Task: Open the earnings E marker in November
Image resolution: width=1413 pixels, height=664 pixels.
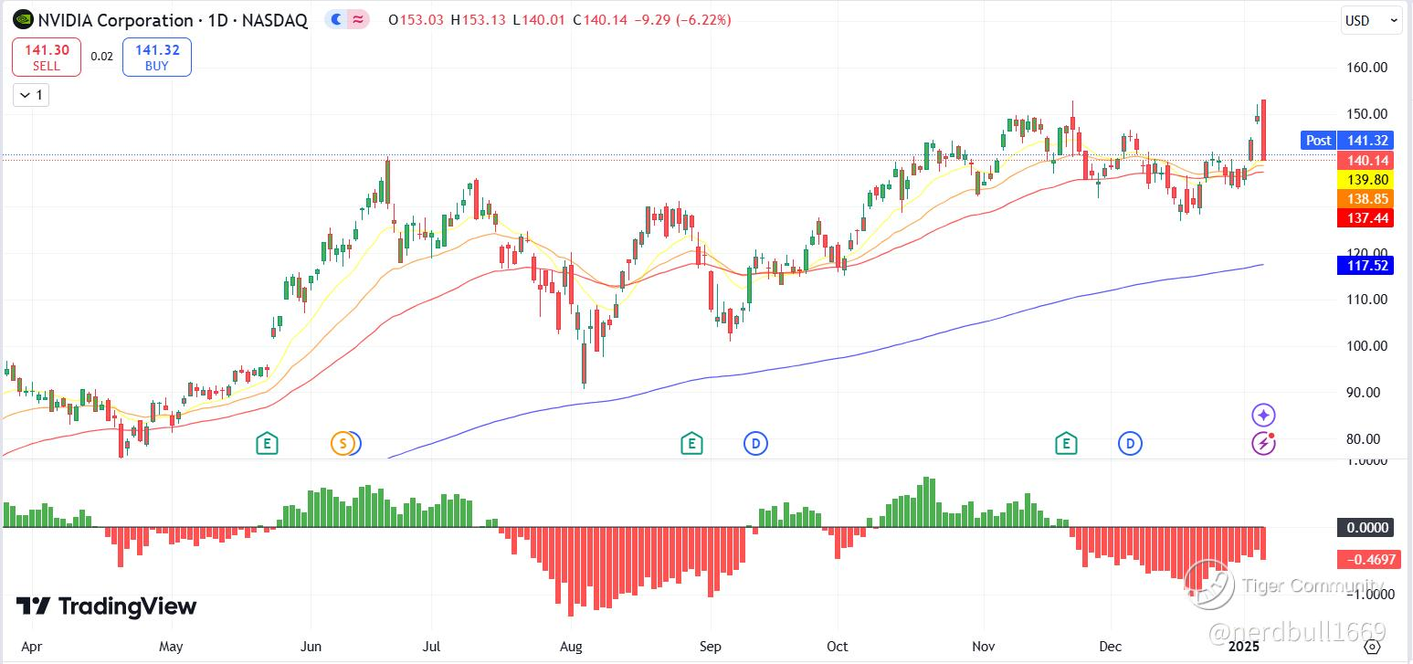Action: pyautogui.click(x=1066, y=444)
